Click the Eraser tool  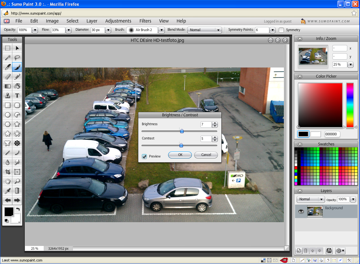click(x=8, y=76)
